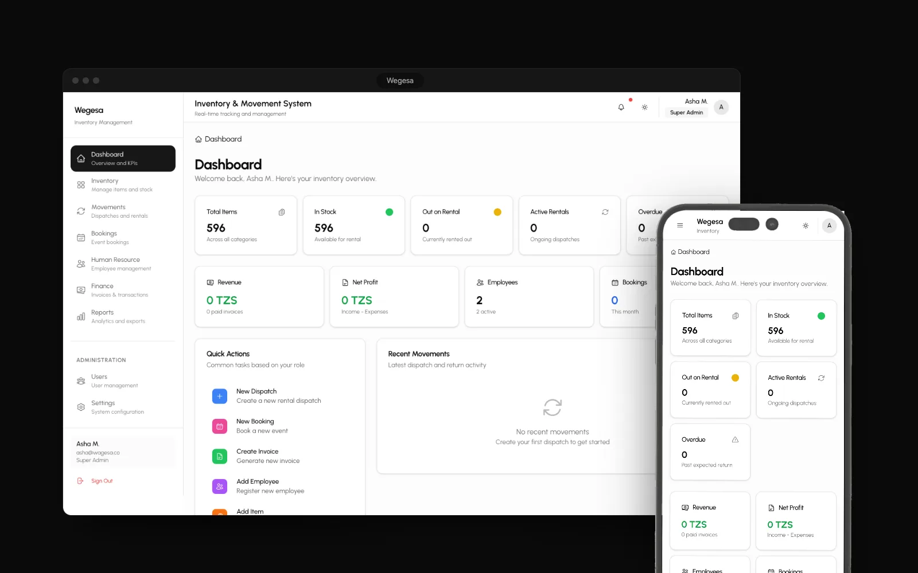Screen dimensions: 918x573
Task: Open Users under Administration
Action: pos(123,381)
